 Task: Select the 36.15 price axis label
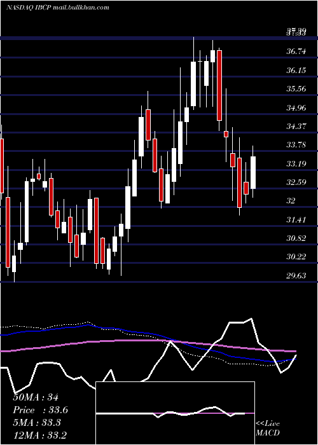click(296, 70)
